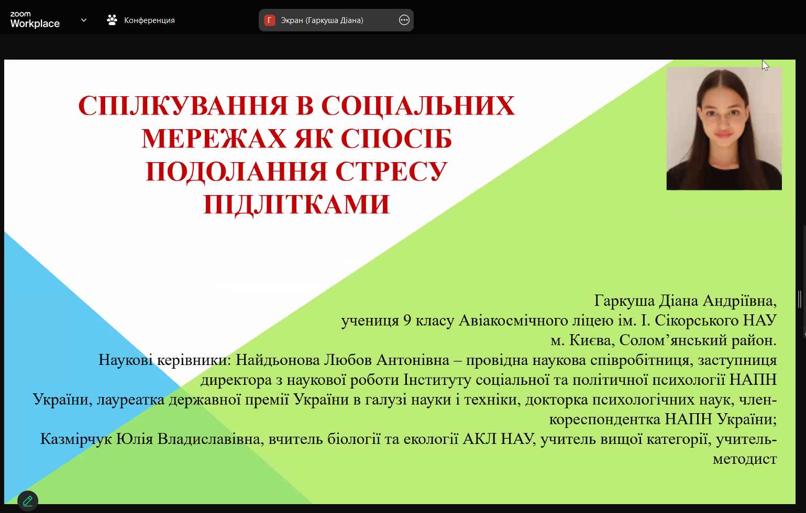Click the red Г avatar icon

(270, 20)
